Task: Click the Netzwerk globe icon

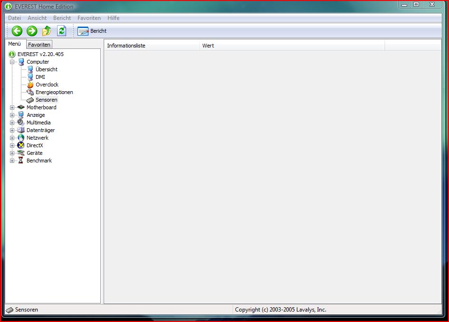Action: coord(21,138)
